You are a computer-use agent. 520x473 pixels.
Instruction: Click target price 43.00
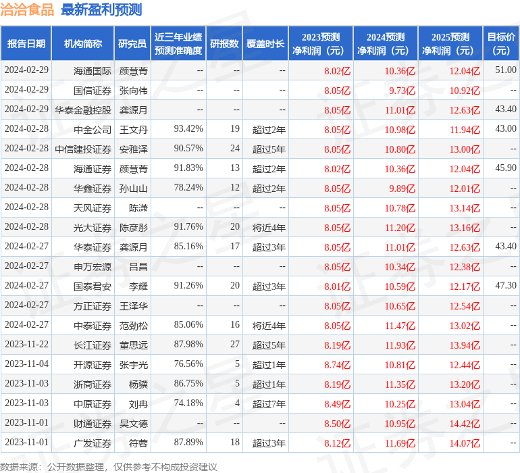pos(506,129)
